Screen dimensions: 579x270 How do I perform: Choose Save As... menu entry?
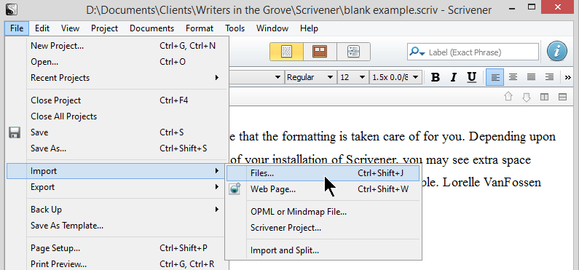[117, 148]
